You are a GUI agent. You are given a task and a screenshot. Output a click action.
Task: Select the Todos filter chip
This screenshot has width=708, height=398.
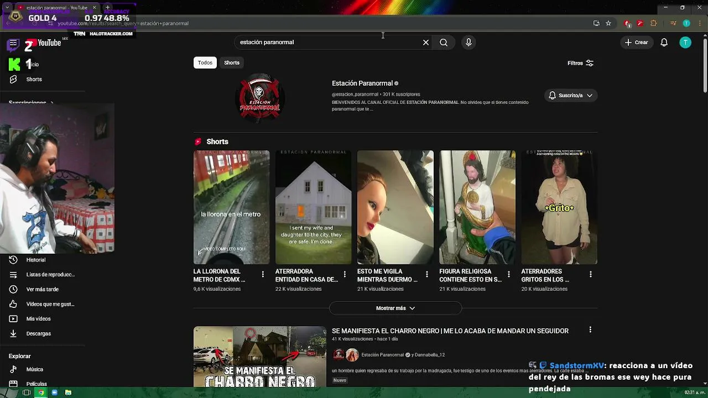coord(205,62)
